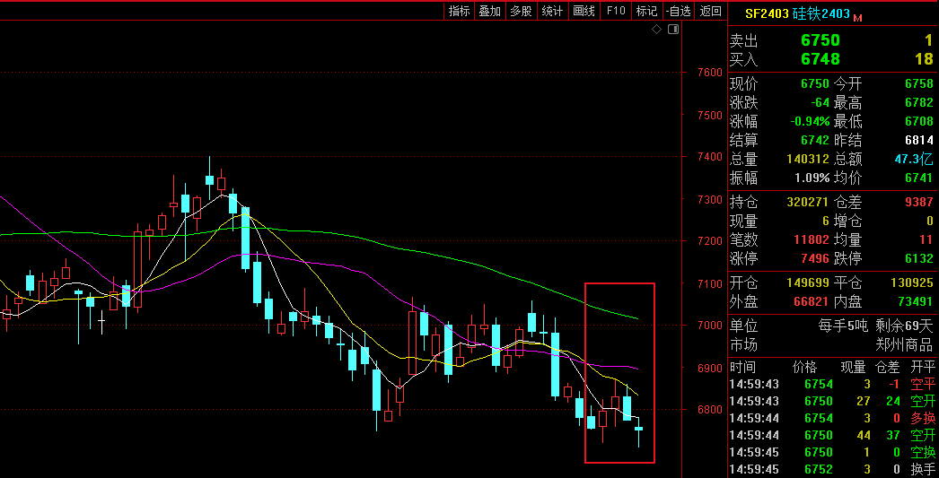
Task: Click the 买入 bid price 6748
Action: [820, 59]
